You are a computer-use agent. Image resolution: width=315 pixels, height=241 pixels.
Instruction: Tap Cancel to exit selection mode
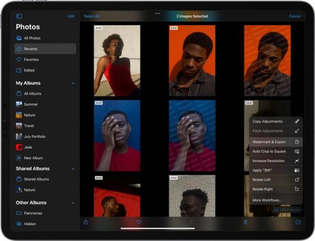[295, 16]
